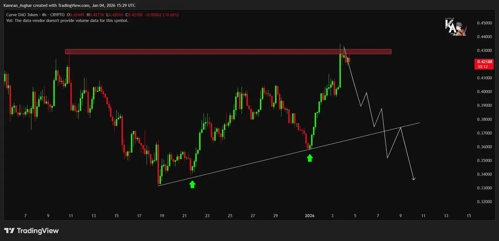Click the TradingView logo at bottom
The width and height of the screenshot is (499, 241).
(x=32, y=231)
